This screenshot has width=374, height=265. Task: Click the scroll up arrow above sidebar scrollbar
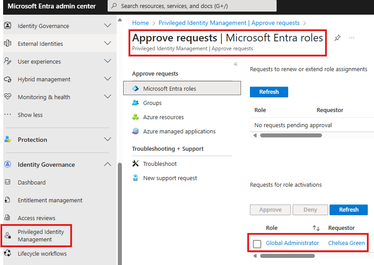click(120, 20)
